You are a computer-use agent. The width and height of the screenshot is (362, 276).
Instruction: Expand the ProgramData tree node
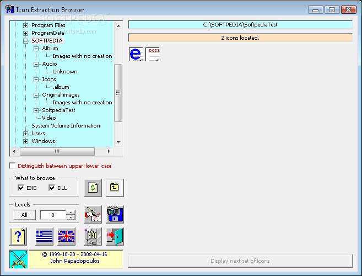[x=26, y=33]
